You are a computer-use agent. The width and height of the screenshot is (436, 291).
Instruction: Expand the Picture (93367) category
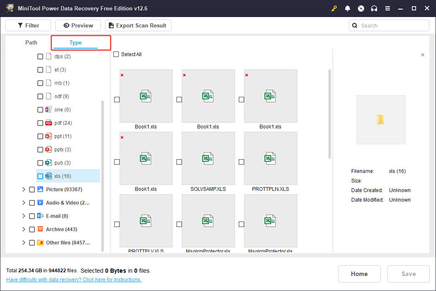[24, 189]
